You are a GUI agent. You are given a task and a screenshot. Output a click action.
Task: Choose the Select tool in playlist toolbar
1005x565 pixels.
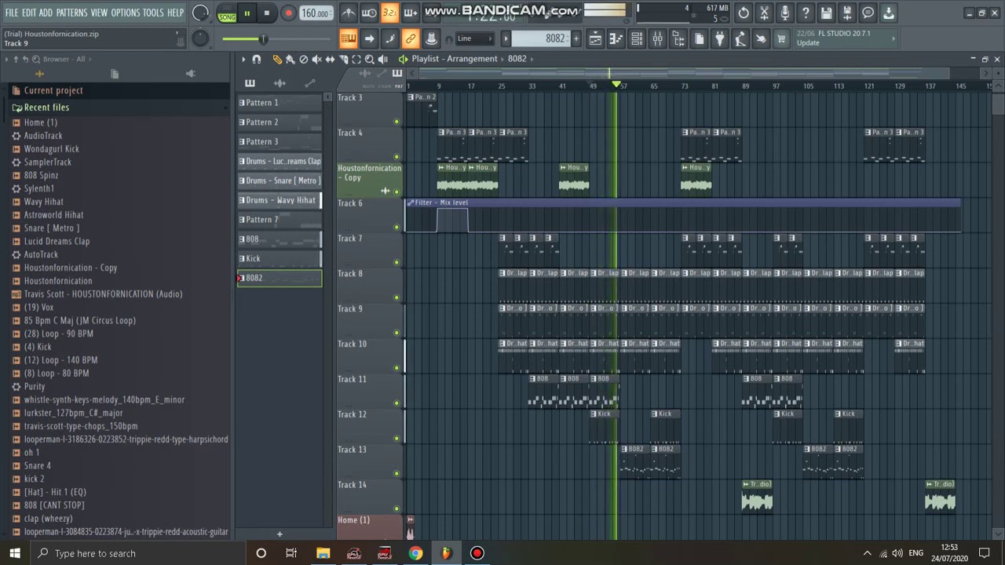point(356,60)
